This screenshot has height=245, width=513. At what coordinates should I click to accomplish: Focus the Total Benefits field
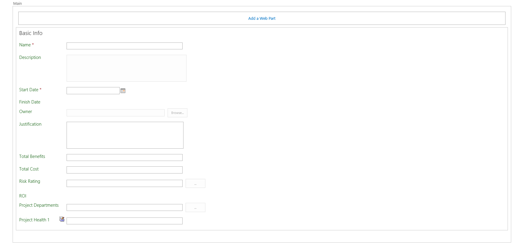124,157
